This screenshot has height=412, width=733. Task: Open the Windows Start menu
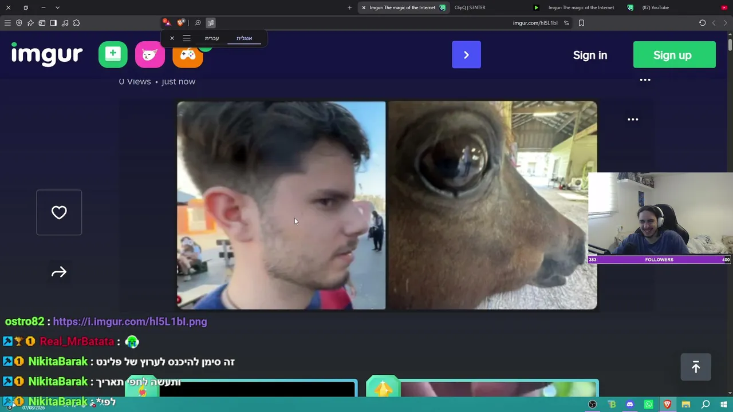tap(724, 405)
